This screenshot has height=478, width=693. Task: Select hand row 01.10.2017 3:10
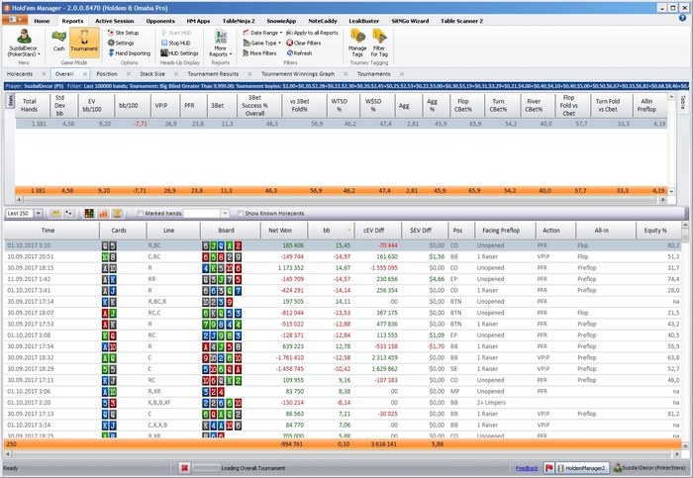click(x=343, y=245)
